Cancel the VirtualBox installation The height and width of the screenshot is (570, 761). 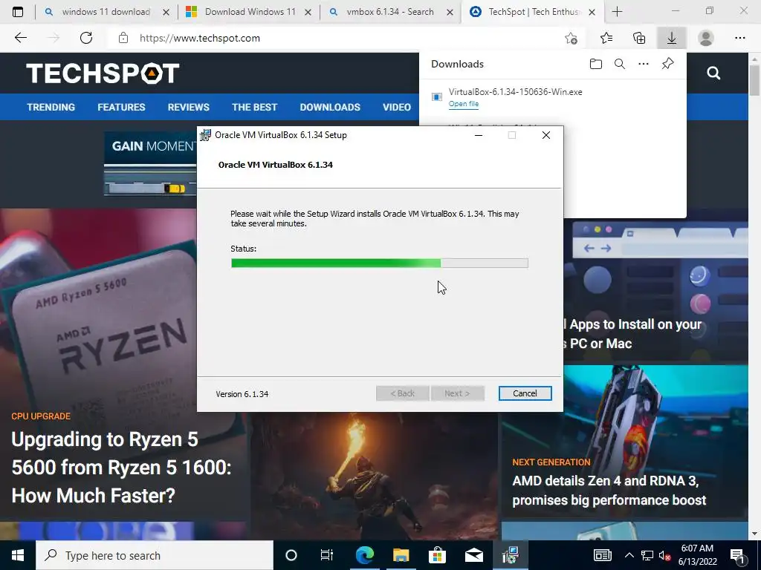[x=525, y=393]
